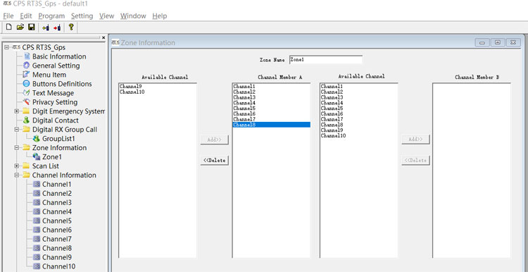Open the Edit menu
This screenshot has width=528, height=272.
(26, 16)
